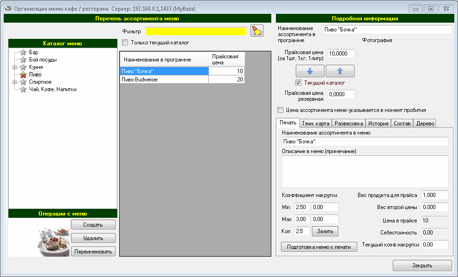Click the filter clear broom icon
The height and width of the screenshot is (277, 458).
[256, 31]
